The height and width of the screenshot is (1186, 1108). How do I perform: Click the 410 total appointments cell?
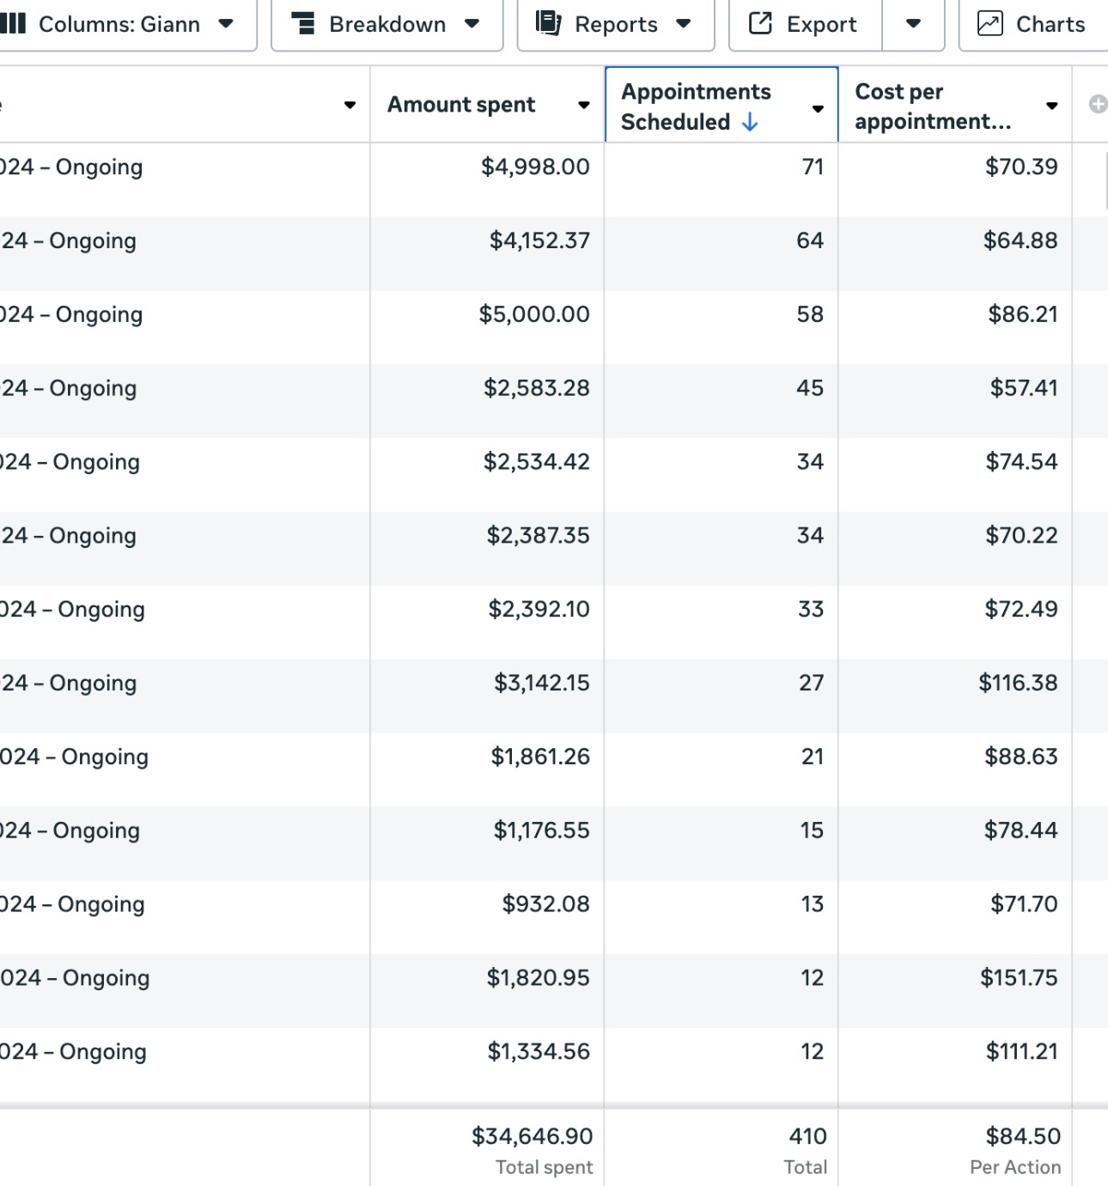[807, 1136]
